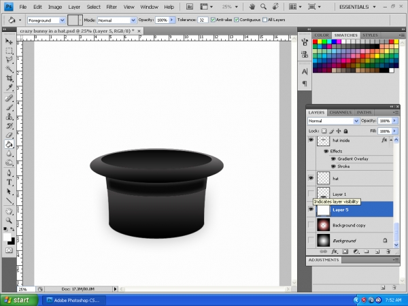The height and width of the screenshot is (306, 408).
Task: Select the Eyedropper tool
Action: (x=9, y=88)
